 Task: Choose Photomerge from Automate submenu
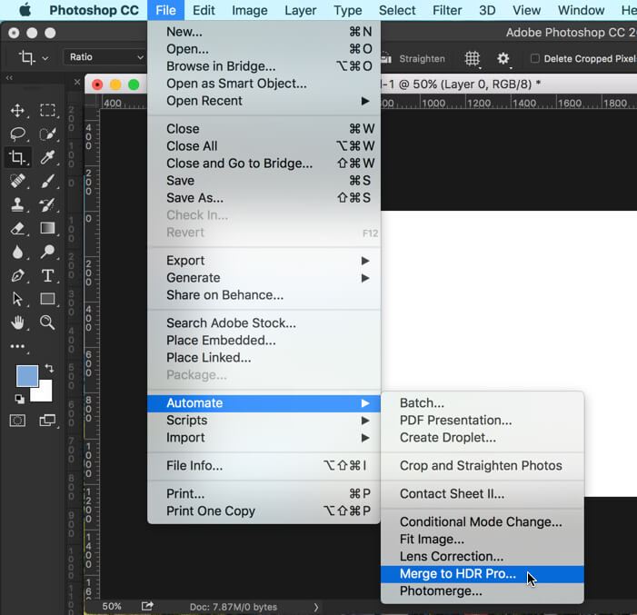click(483, 591)
